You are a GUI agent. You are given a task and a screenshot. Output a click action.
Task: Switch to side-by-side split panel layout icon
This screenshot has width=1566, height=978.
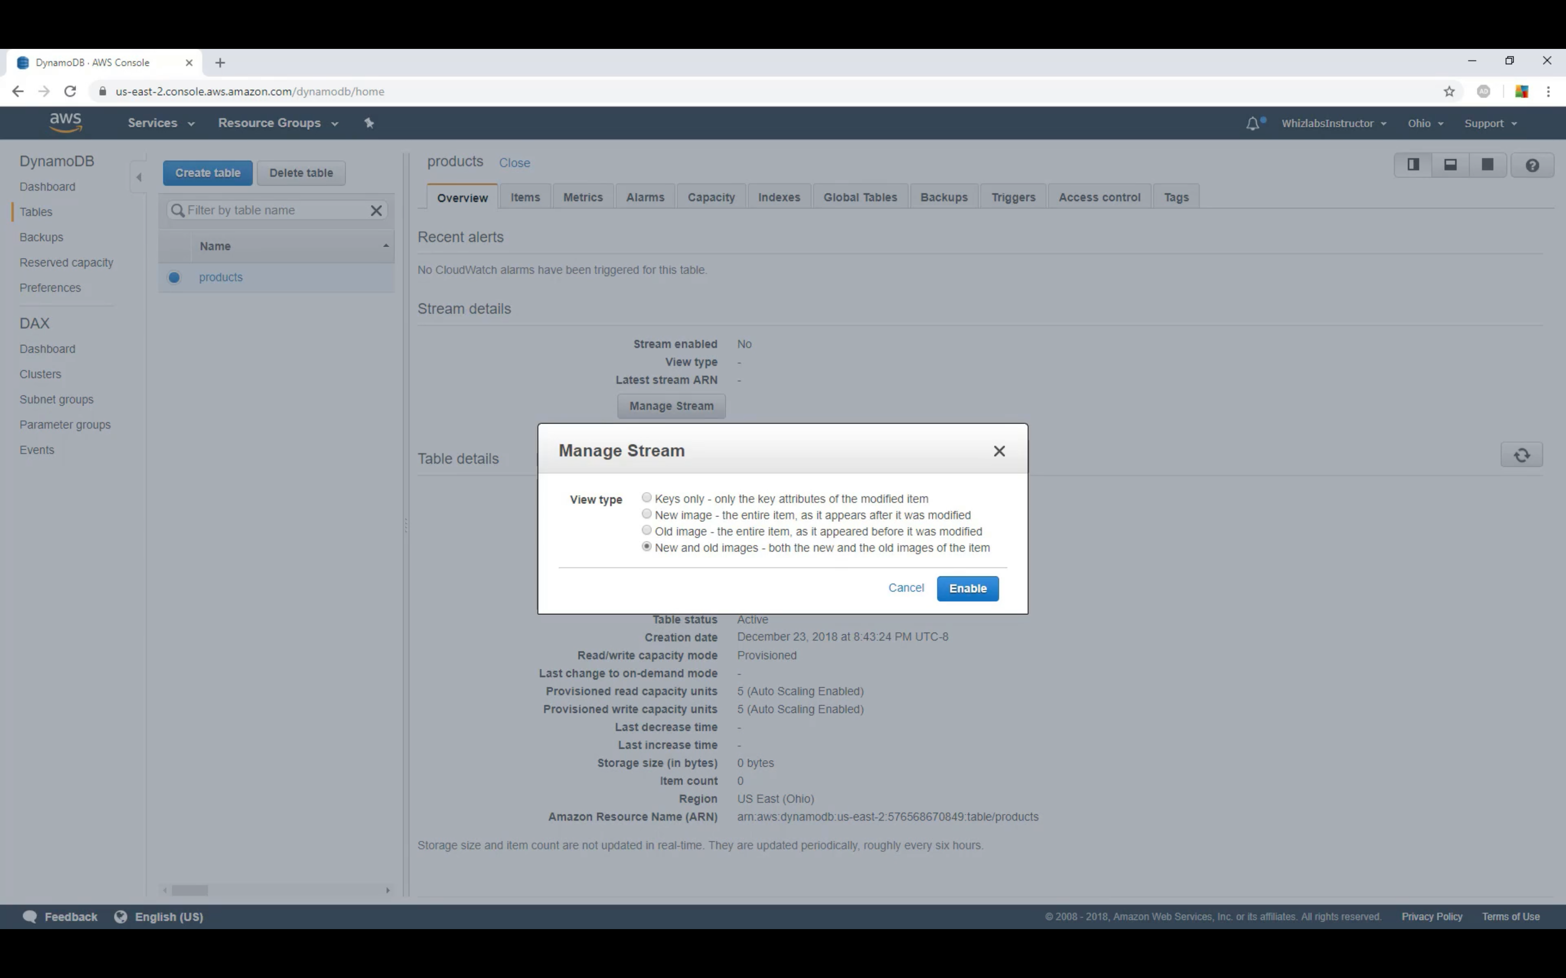click(1413, 165)
